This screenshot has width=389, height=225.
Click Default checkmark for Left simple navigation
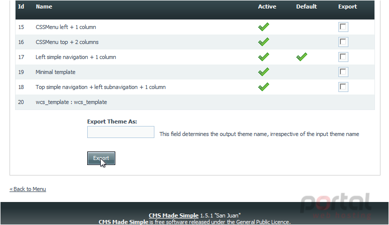[x=302, y=56]
